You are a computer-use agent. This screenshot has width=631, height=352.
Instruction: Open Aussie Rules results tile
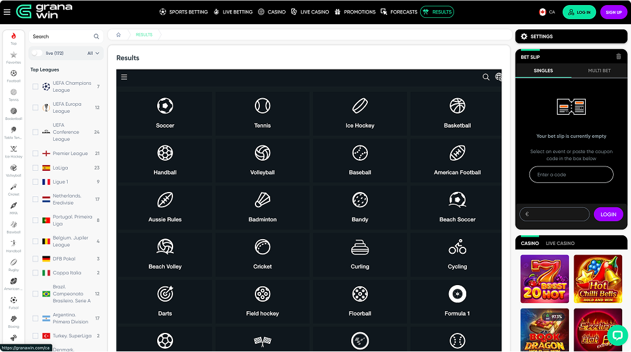coord(165,207)
